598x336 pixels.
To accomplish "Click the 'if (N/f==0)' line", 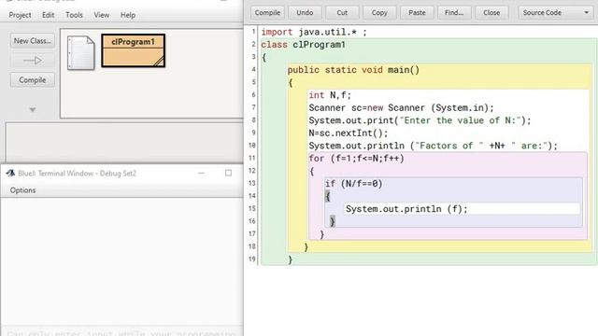I will click(353, 184).
